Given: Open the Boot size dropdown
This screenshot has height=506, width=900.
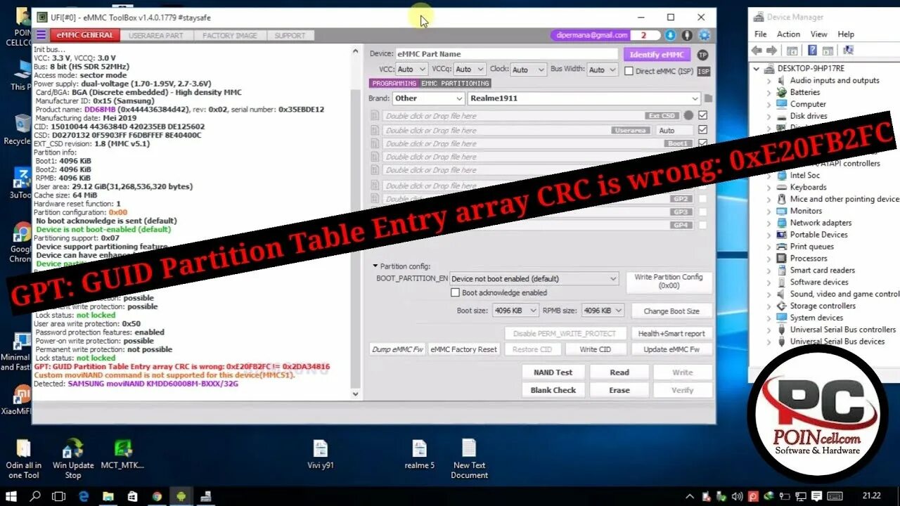Looking at the screenshot, I should 515,310.
